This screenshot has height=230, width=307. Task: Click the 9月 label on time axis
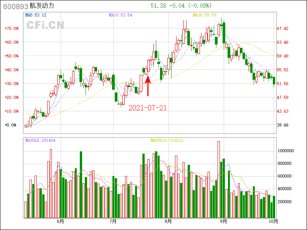(223, 221)
